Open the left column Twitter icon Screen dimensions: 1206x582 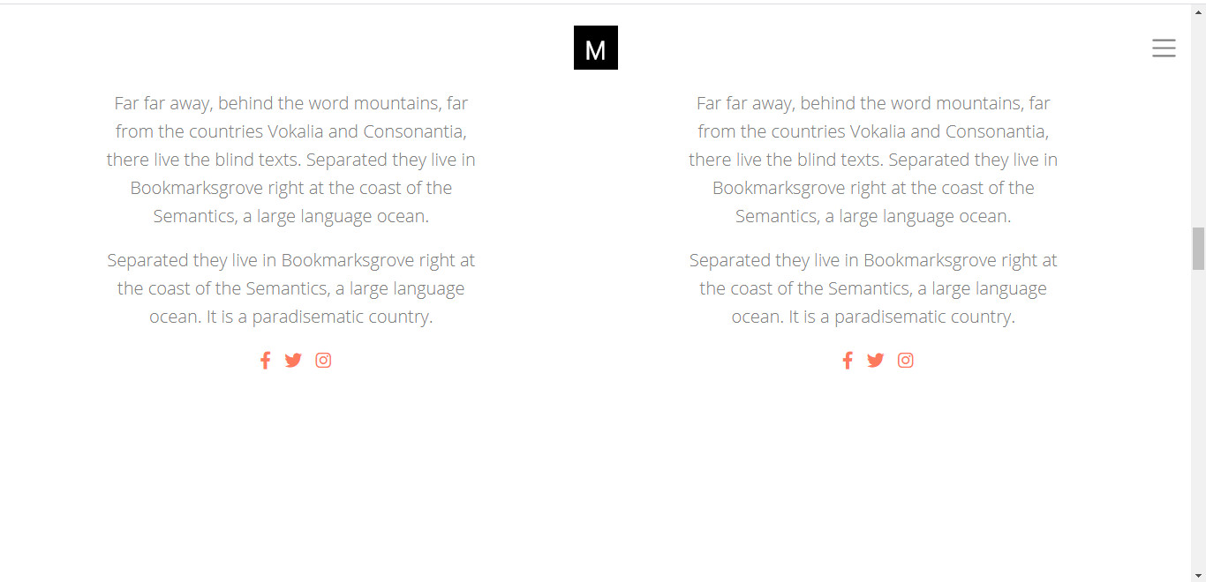pyautogui.click(x=293, y=360)
